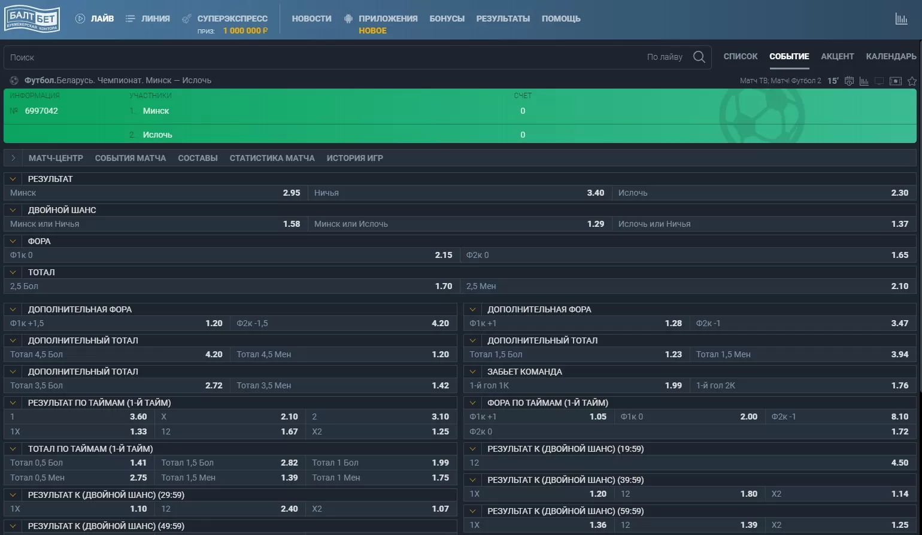Open the match bar chart statistics icon
Screen dimensions: 922x535
click(864, 81)
